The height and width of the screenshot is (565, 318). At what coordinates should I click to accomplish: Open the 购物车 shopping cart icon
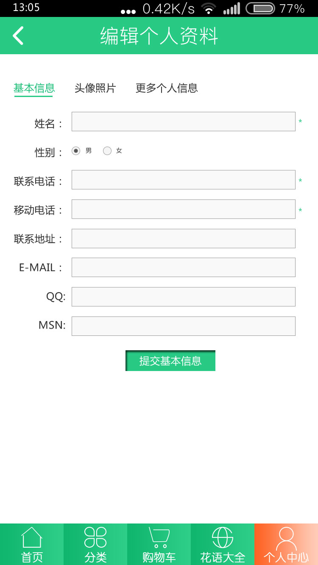(x=159, y=537)
